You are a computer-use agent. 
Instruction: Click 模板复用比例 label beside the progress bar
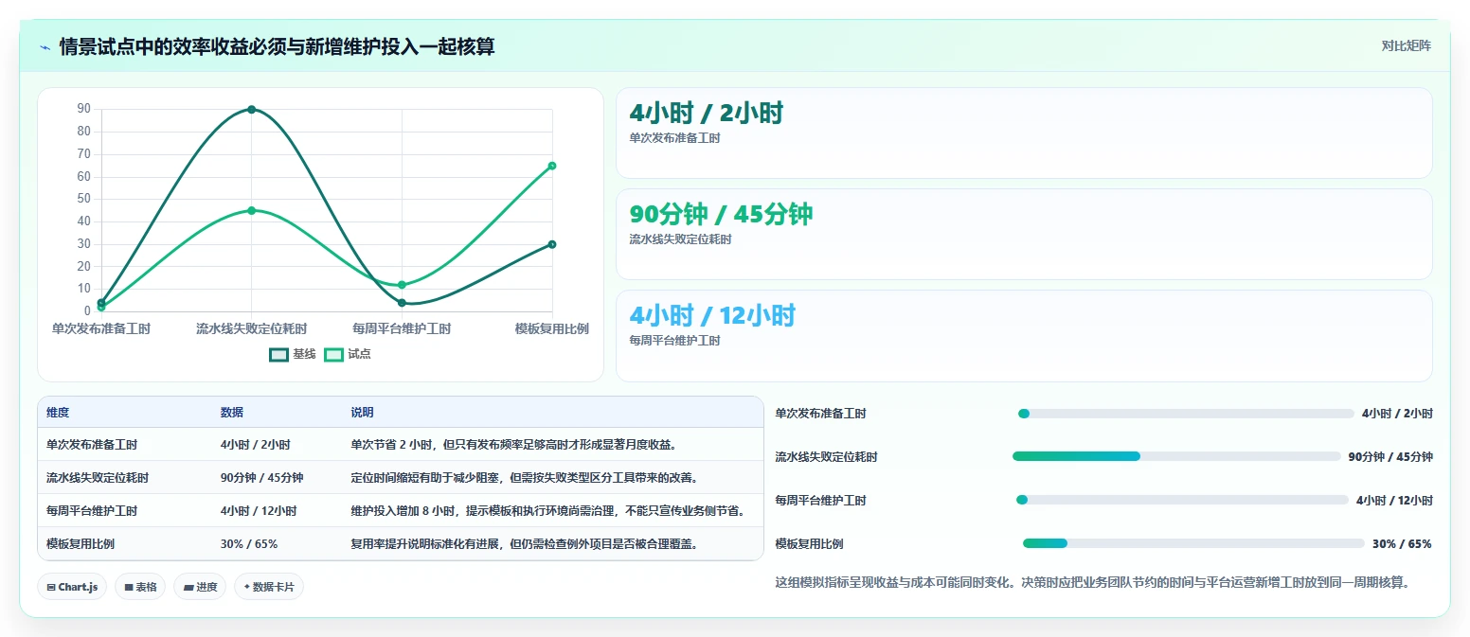[809, 544]
